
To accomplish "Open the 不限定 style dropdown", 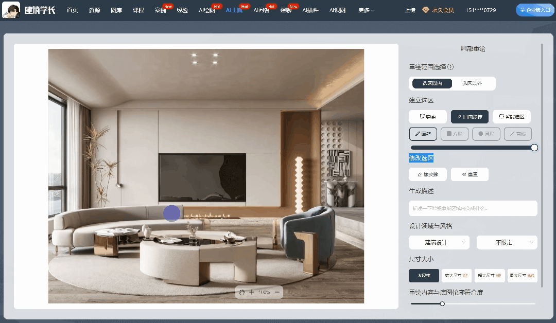I will pos(507,243).
